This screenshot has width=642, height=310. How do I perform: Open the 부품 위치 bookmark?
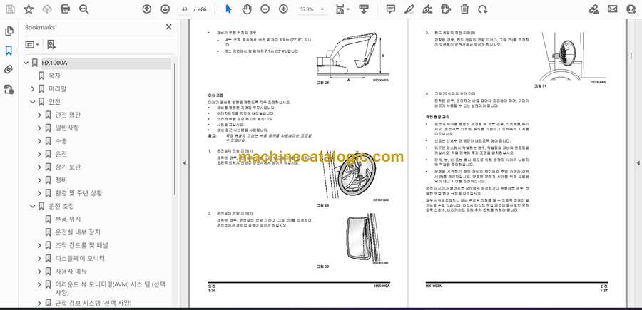pos(68,219)
